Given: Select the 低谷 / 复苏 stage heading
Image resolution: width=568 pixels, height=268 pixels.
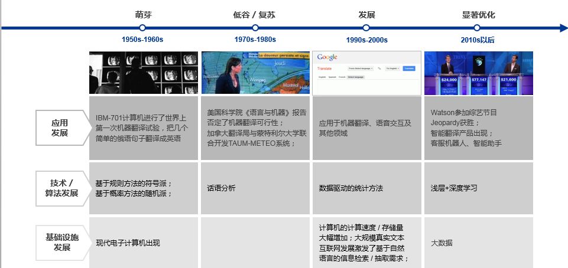Looking at the screenshot, I should point(254,15).
